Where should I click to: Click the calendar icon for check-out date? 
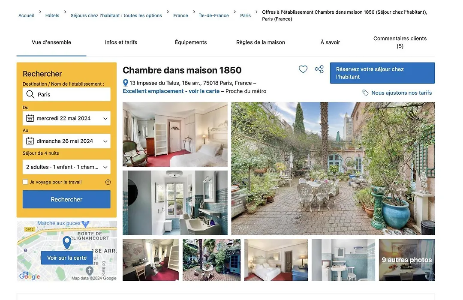[x=30, y=141]
